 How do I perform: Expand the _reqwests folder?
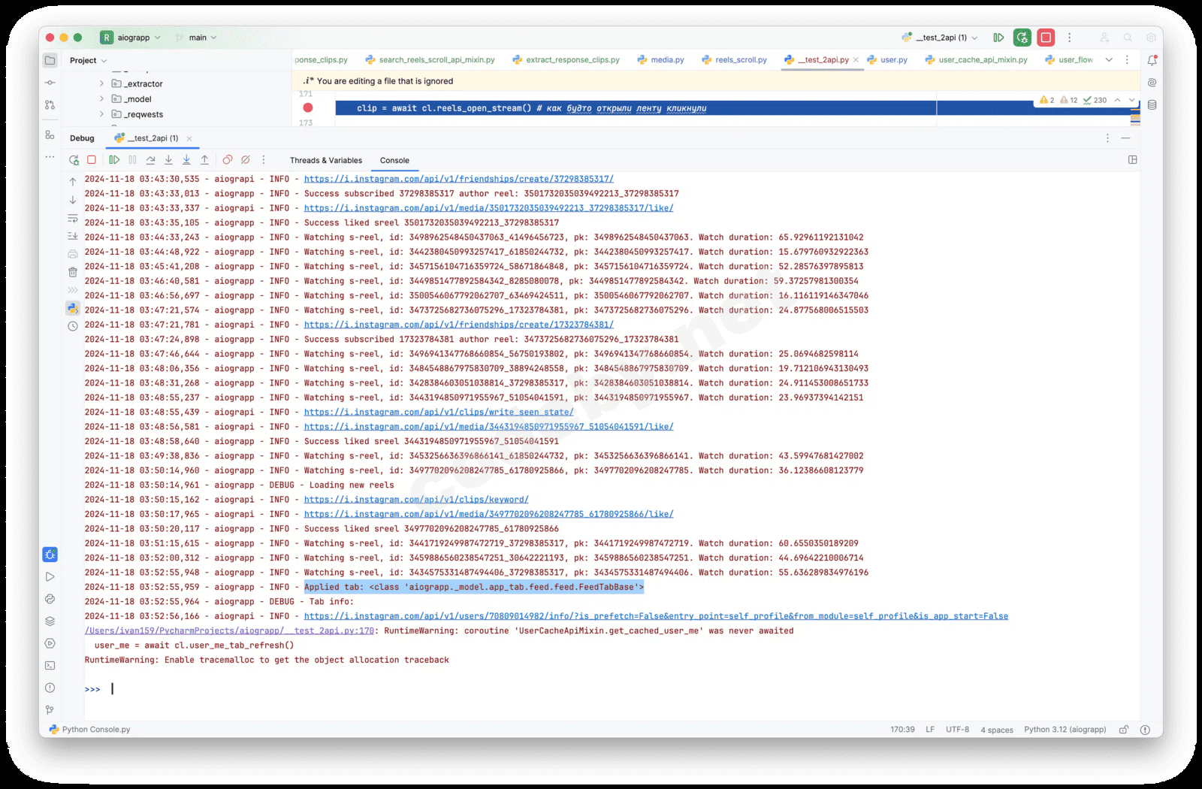click(x=101, y=114)
